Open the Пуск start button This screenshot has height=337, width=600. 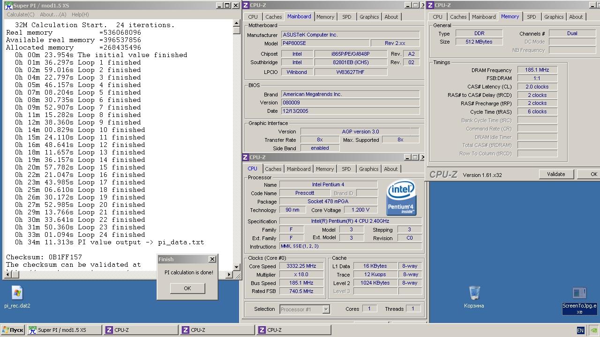point(13,330)
